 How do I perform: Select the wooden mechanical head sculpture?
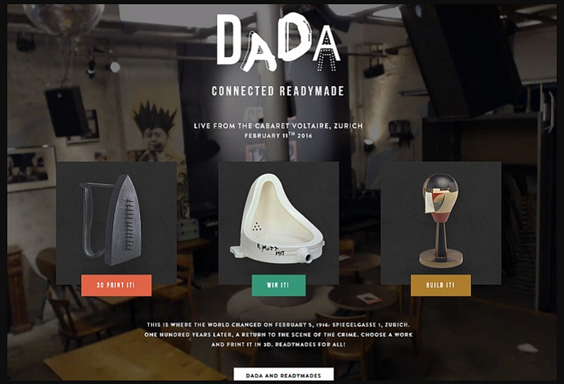tap(441, 220)
